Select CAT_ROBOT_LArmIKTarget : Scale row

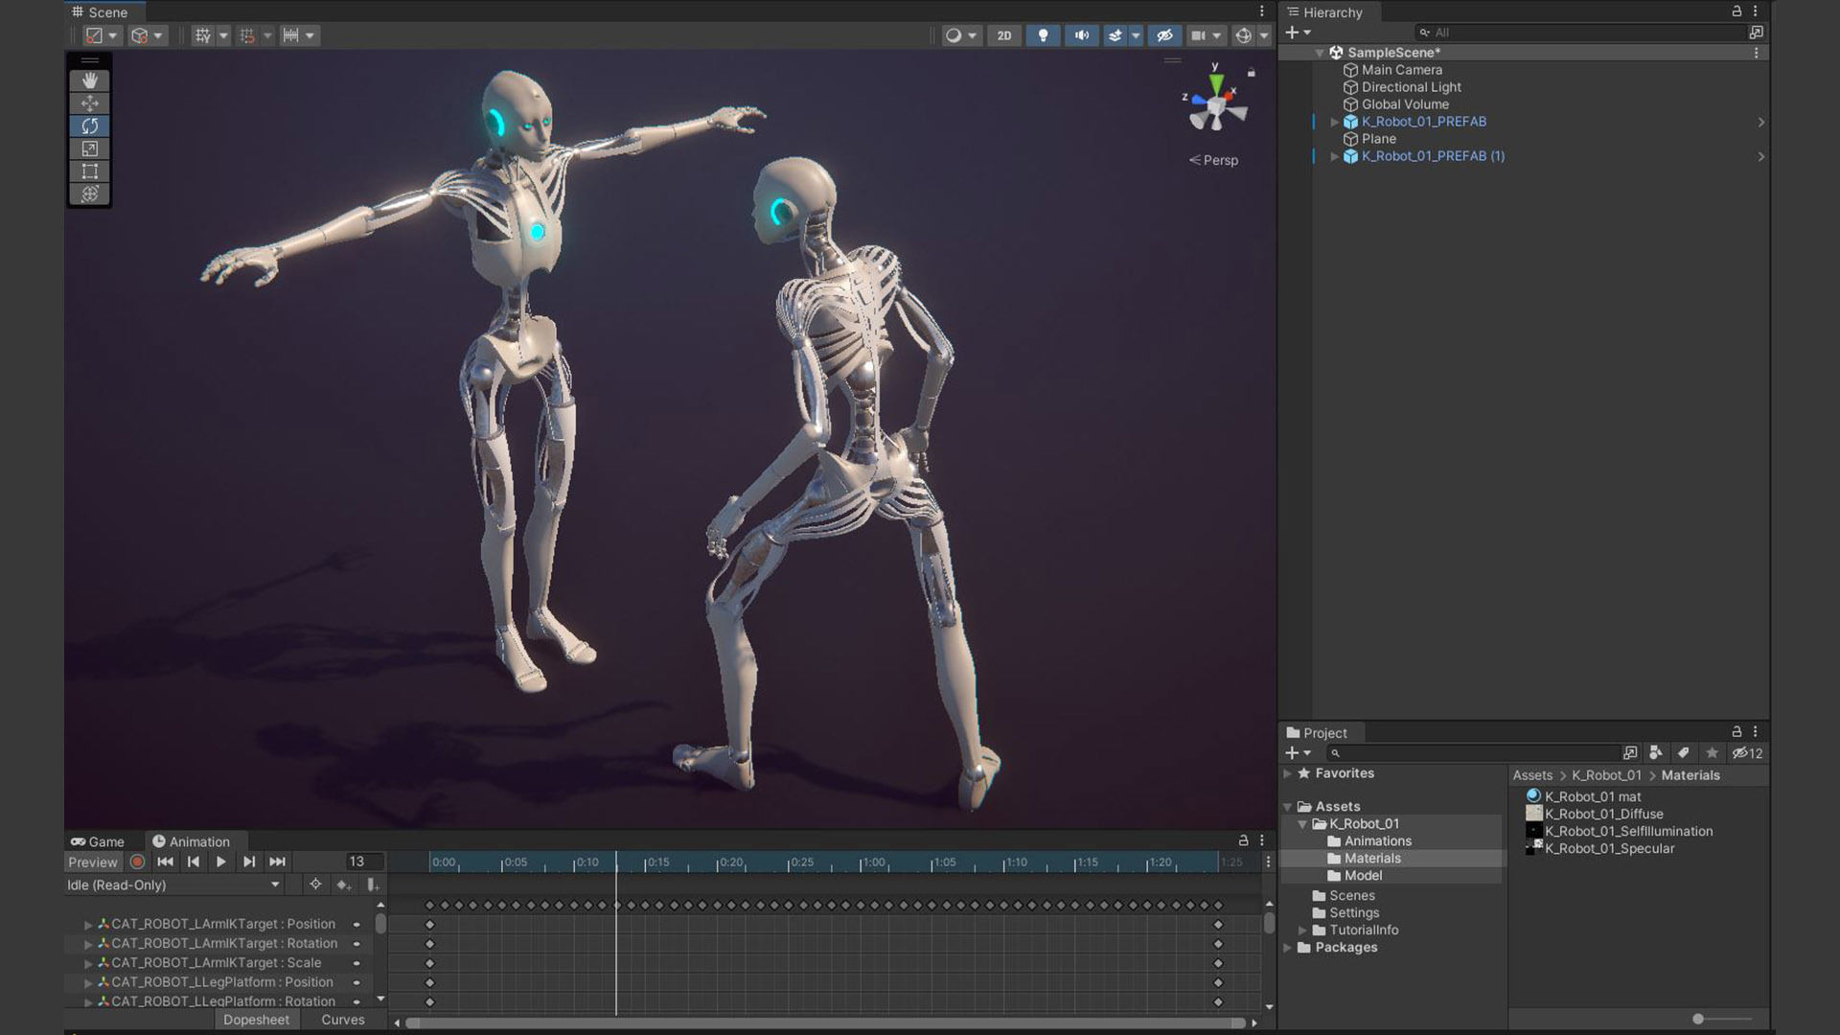click(x=219, y=963)
